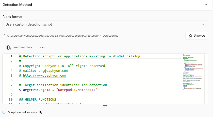
Task: Click the "## HELPER FUNCTIONS" comment line
Action: pos(37,99)
